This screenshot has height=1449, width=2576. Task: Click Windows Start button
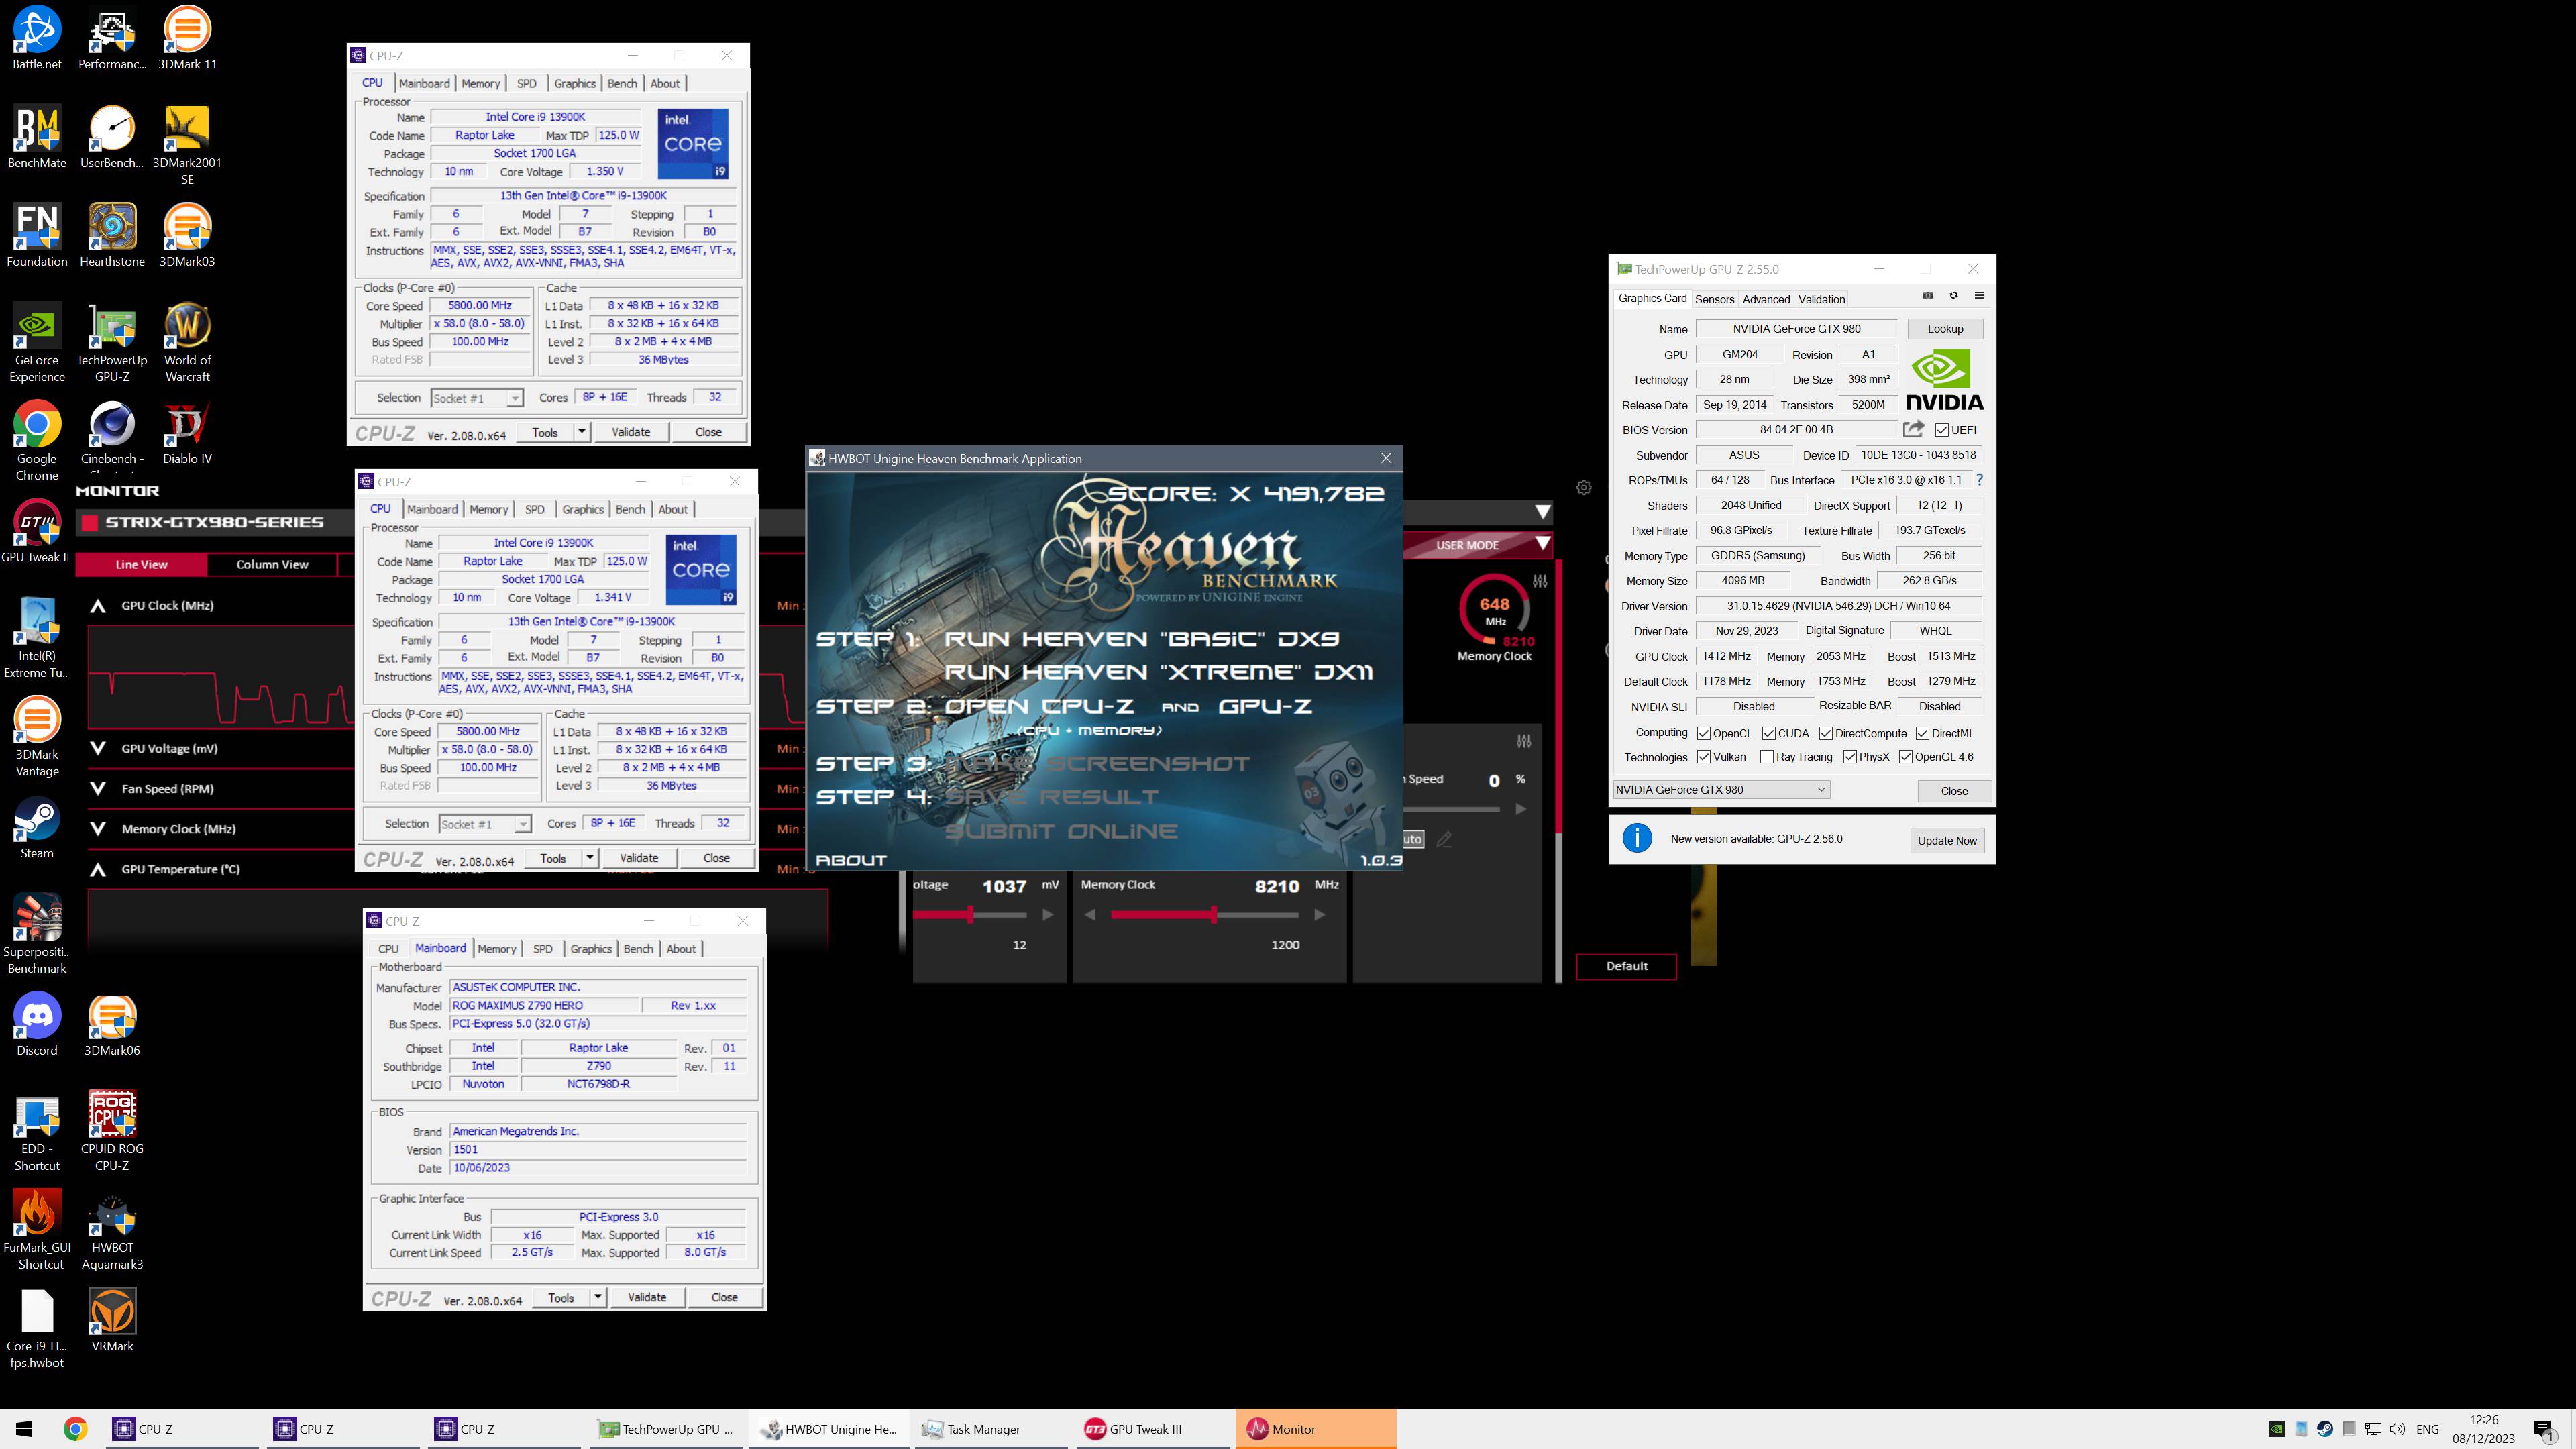pyautogui.click(x=24, y=1429)
